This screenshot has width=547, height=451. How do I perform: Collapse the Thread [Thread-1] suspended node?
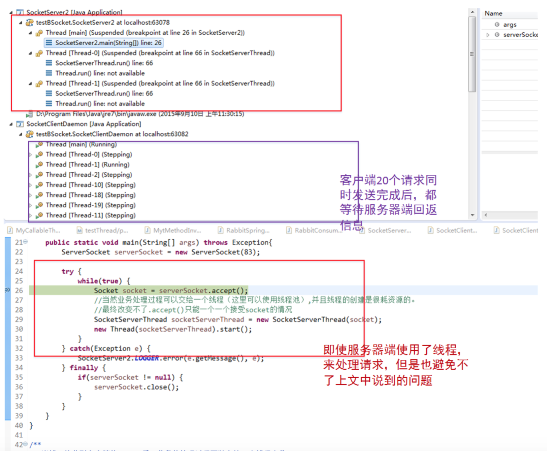click(30, 84)
